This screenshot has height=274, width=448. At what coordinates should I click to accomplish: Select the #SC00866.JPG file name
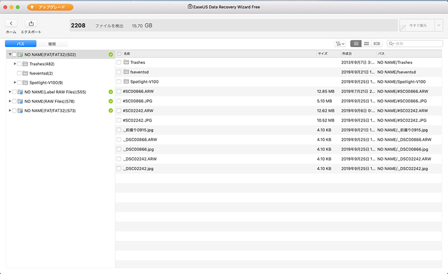click(x=137, y=101)
